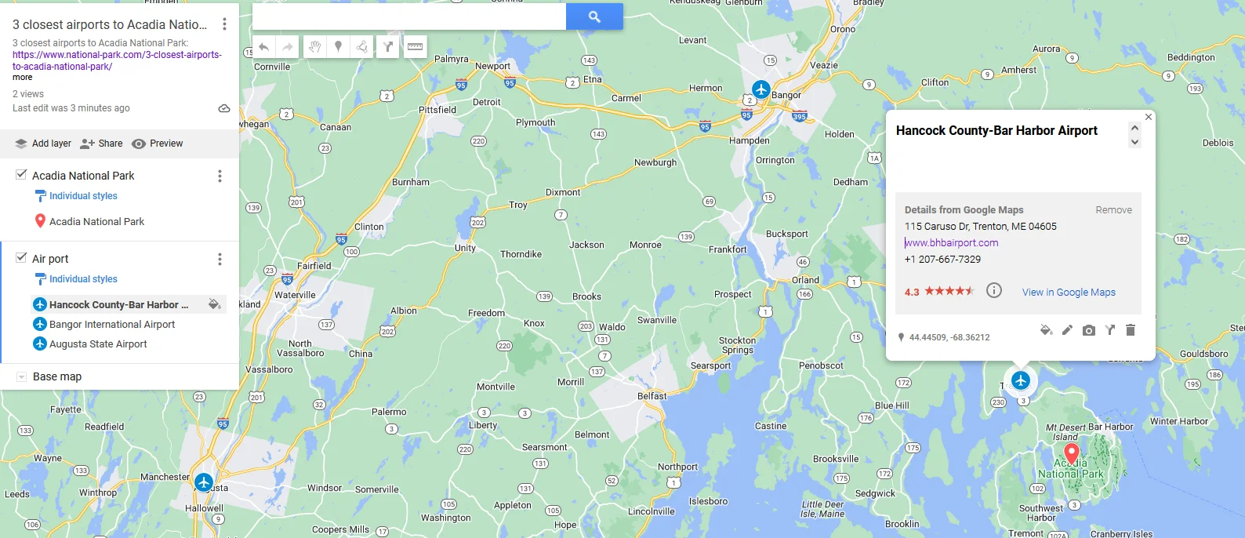Select the draw a line tool
This screenshot has height=538, width=1245.
pos(362,47)
